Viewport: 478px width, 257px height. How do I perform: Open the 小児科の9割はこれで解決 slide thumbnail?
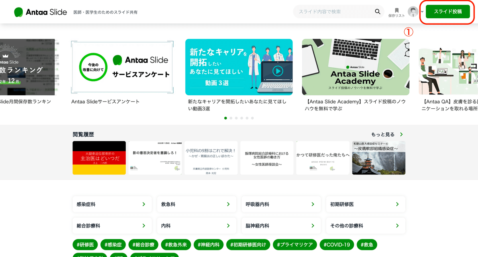click(x=211, y=158)
